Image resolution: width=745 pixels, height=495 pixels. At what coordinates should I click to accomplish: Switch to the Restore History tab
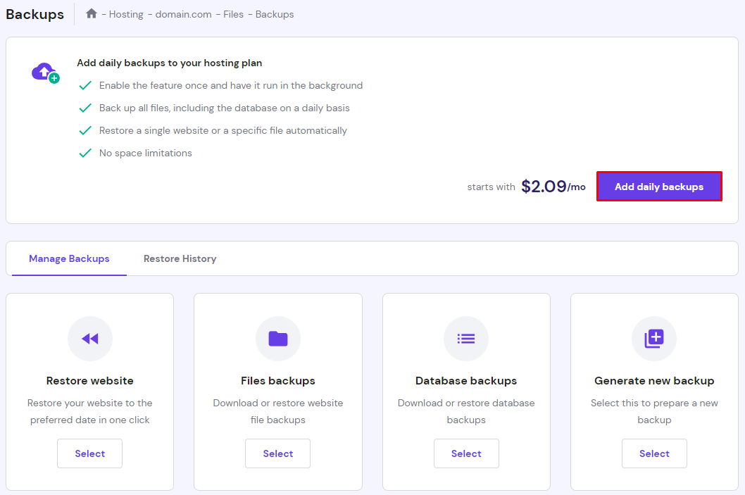180,258
